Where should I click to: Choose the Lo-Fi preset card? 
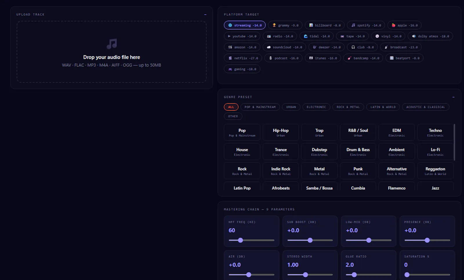click(x=435, y=152)
